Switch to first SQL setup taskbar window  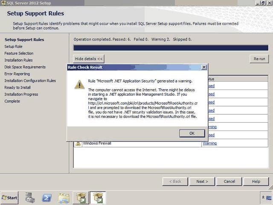pyautogui.click(x=81, y=198)
